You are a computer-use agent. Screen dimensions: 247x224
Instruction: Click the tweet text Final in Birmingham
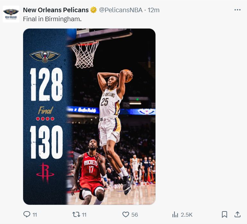click(52, 19)
